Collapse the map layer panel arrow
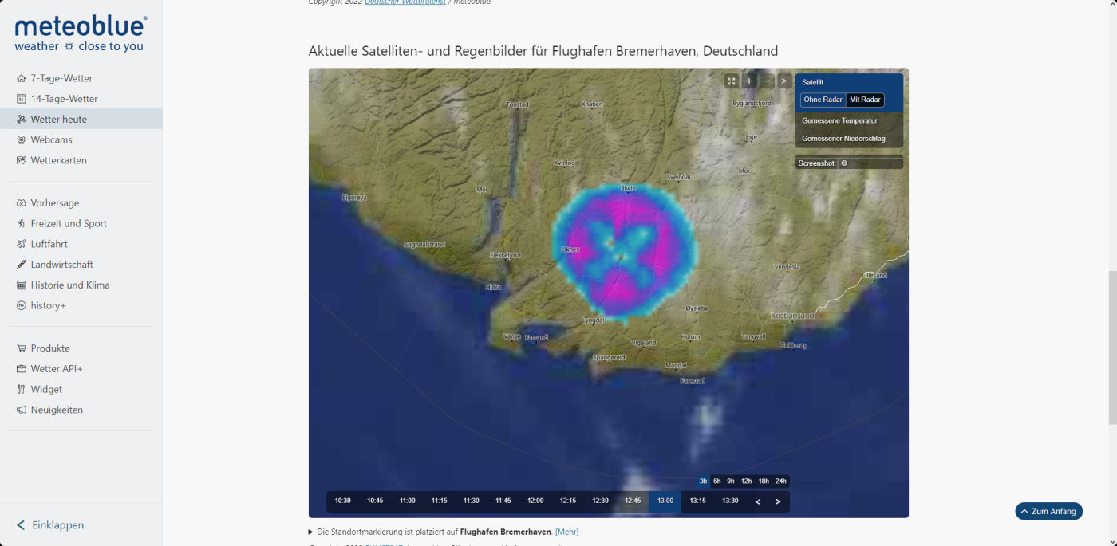1117x546 pixels. (784, 81)
